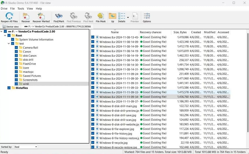Viewport: 249px width, 154px height.
Task: Uncheck the win8 folder checkbox
Action: [x=16, y=84]
